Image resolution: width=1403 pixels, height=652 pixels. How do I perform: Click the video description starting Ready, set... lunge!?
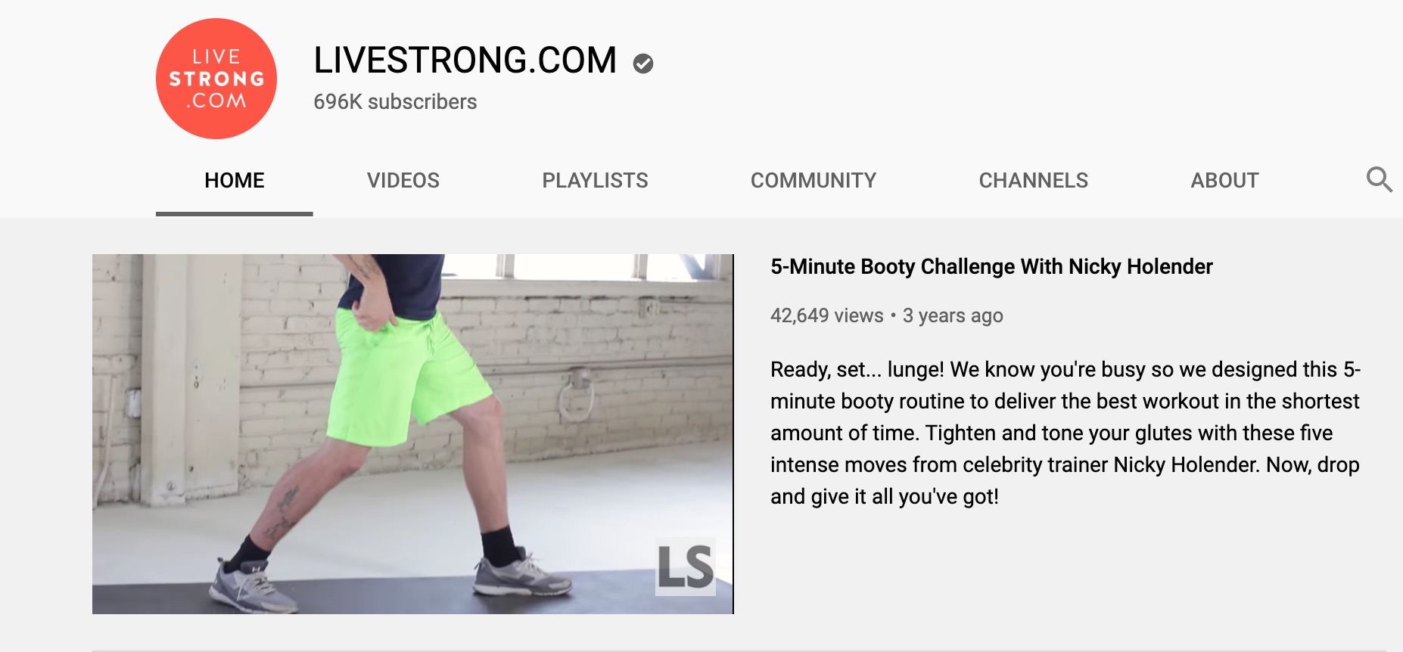1065,433
